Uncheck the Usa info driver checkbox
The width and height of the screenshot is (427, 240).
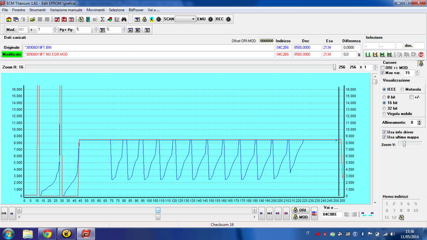pyautogui.click(x=384, y=132)
